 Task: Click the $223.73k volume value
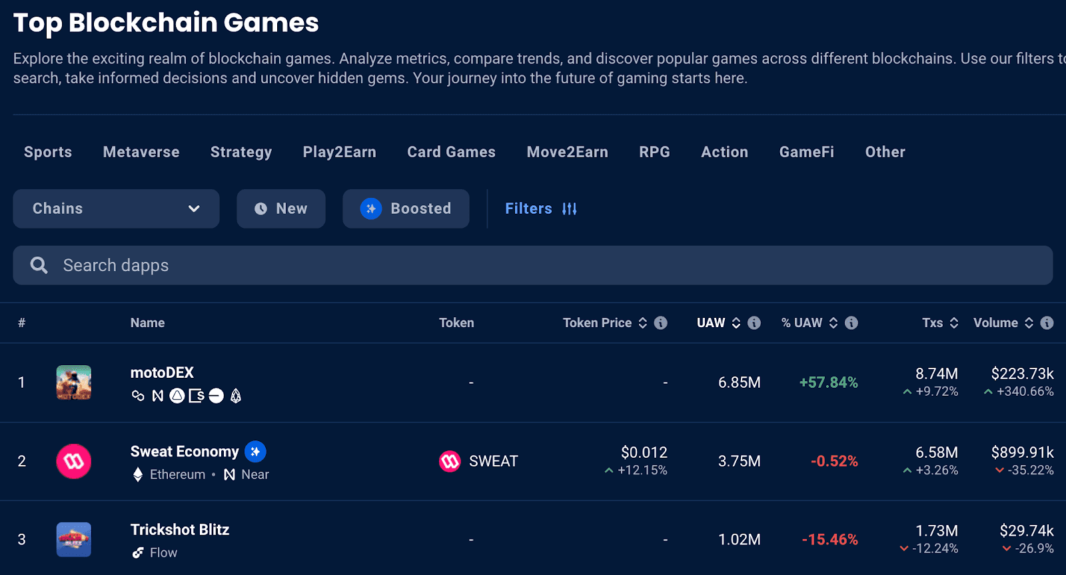tap(1023, 374)
